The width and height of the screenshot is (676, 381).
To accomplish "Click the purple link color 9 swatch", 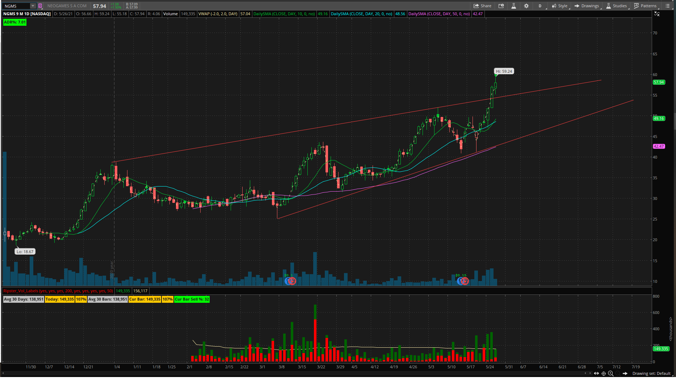I will pos(40,6).
